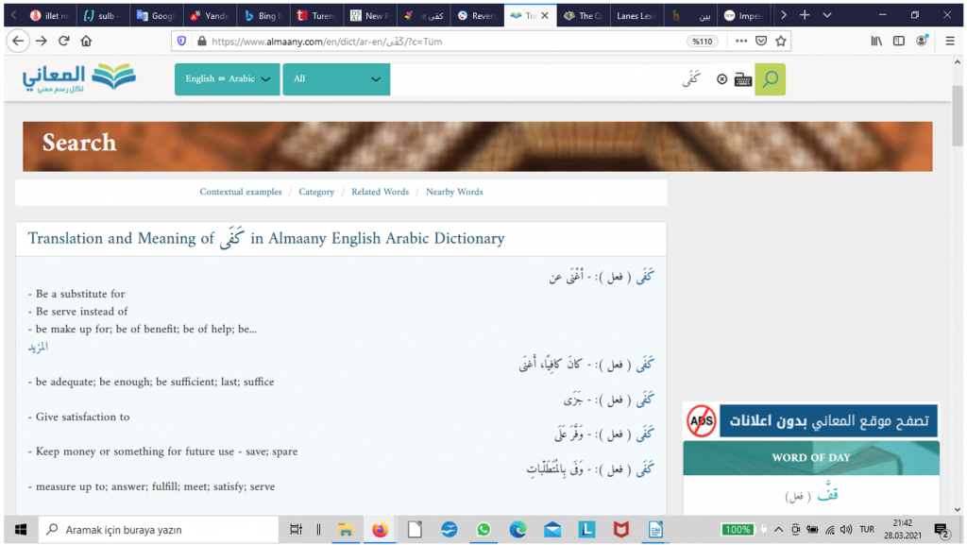Viewport: 967px width, 545px height.
Task: Open WhatsApp from the taskbar
Action: (483, 530)
